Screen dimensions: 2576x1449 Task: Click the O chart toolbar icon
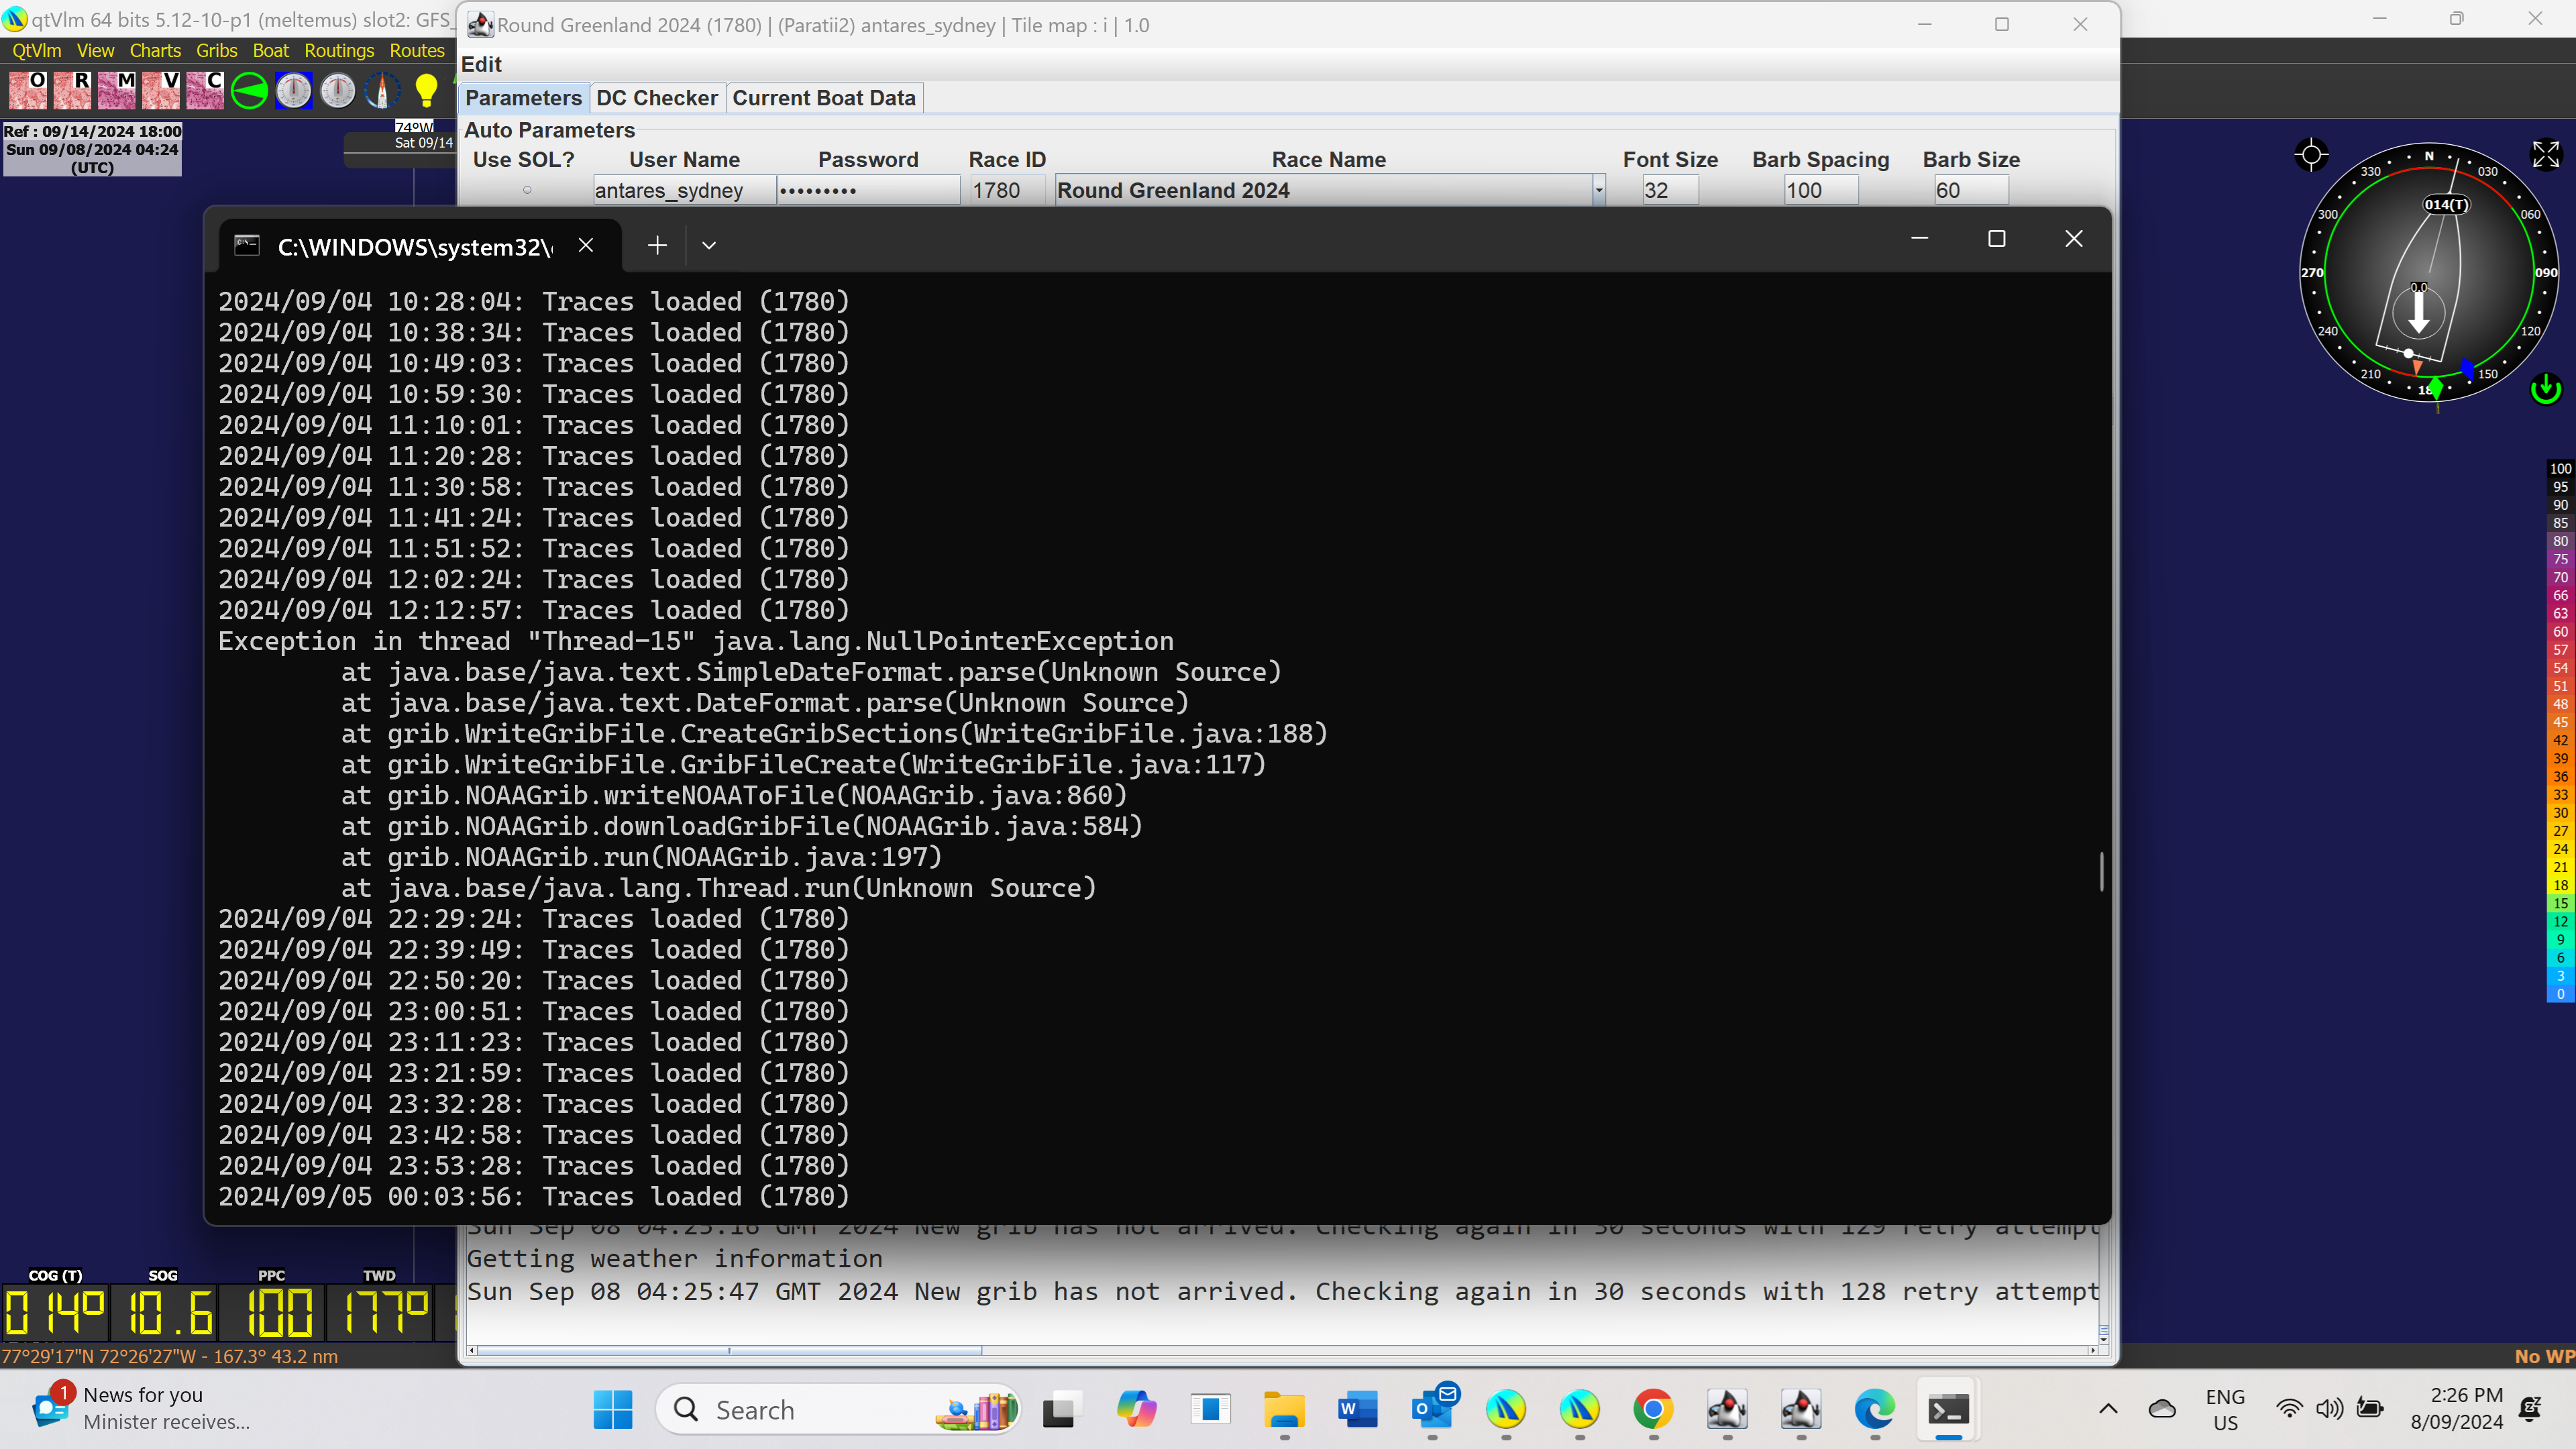28,90
